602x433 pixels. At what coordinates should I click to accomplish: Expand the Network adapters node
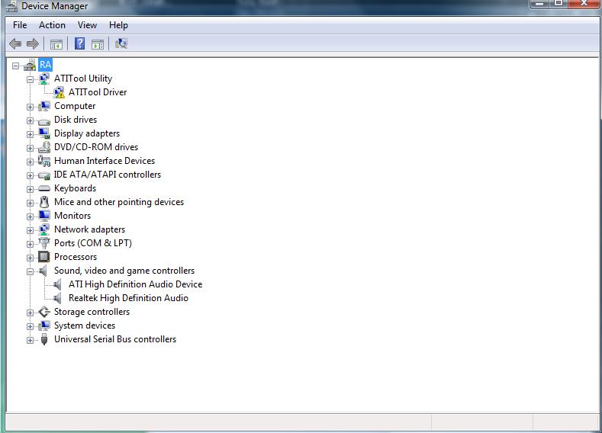click(31, 229)
